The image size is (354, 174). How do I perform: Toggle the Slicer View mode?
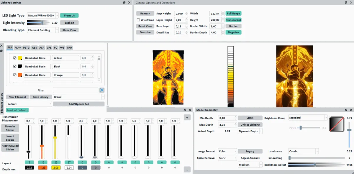(69, 30)
